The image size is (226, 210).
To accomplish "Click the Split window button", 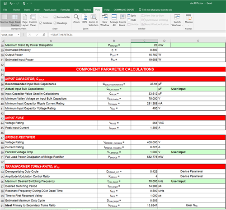I will pos(132,15).
